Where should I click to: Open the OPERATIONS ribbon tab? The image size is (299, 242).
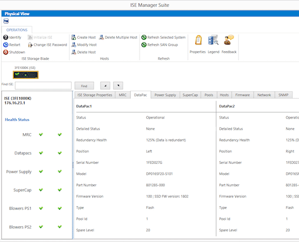click(17, 30)
